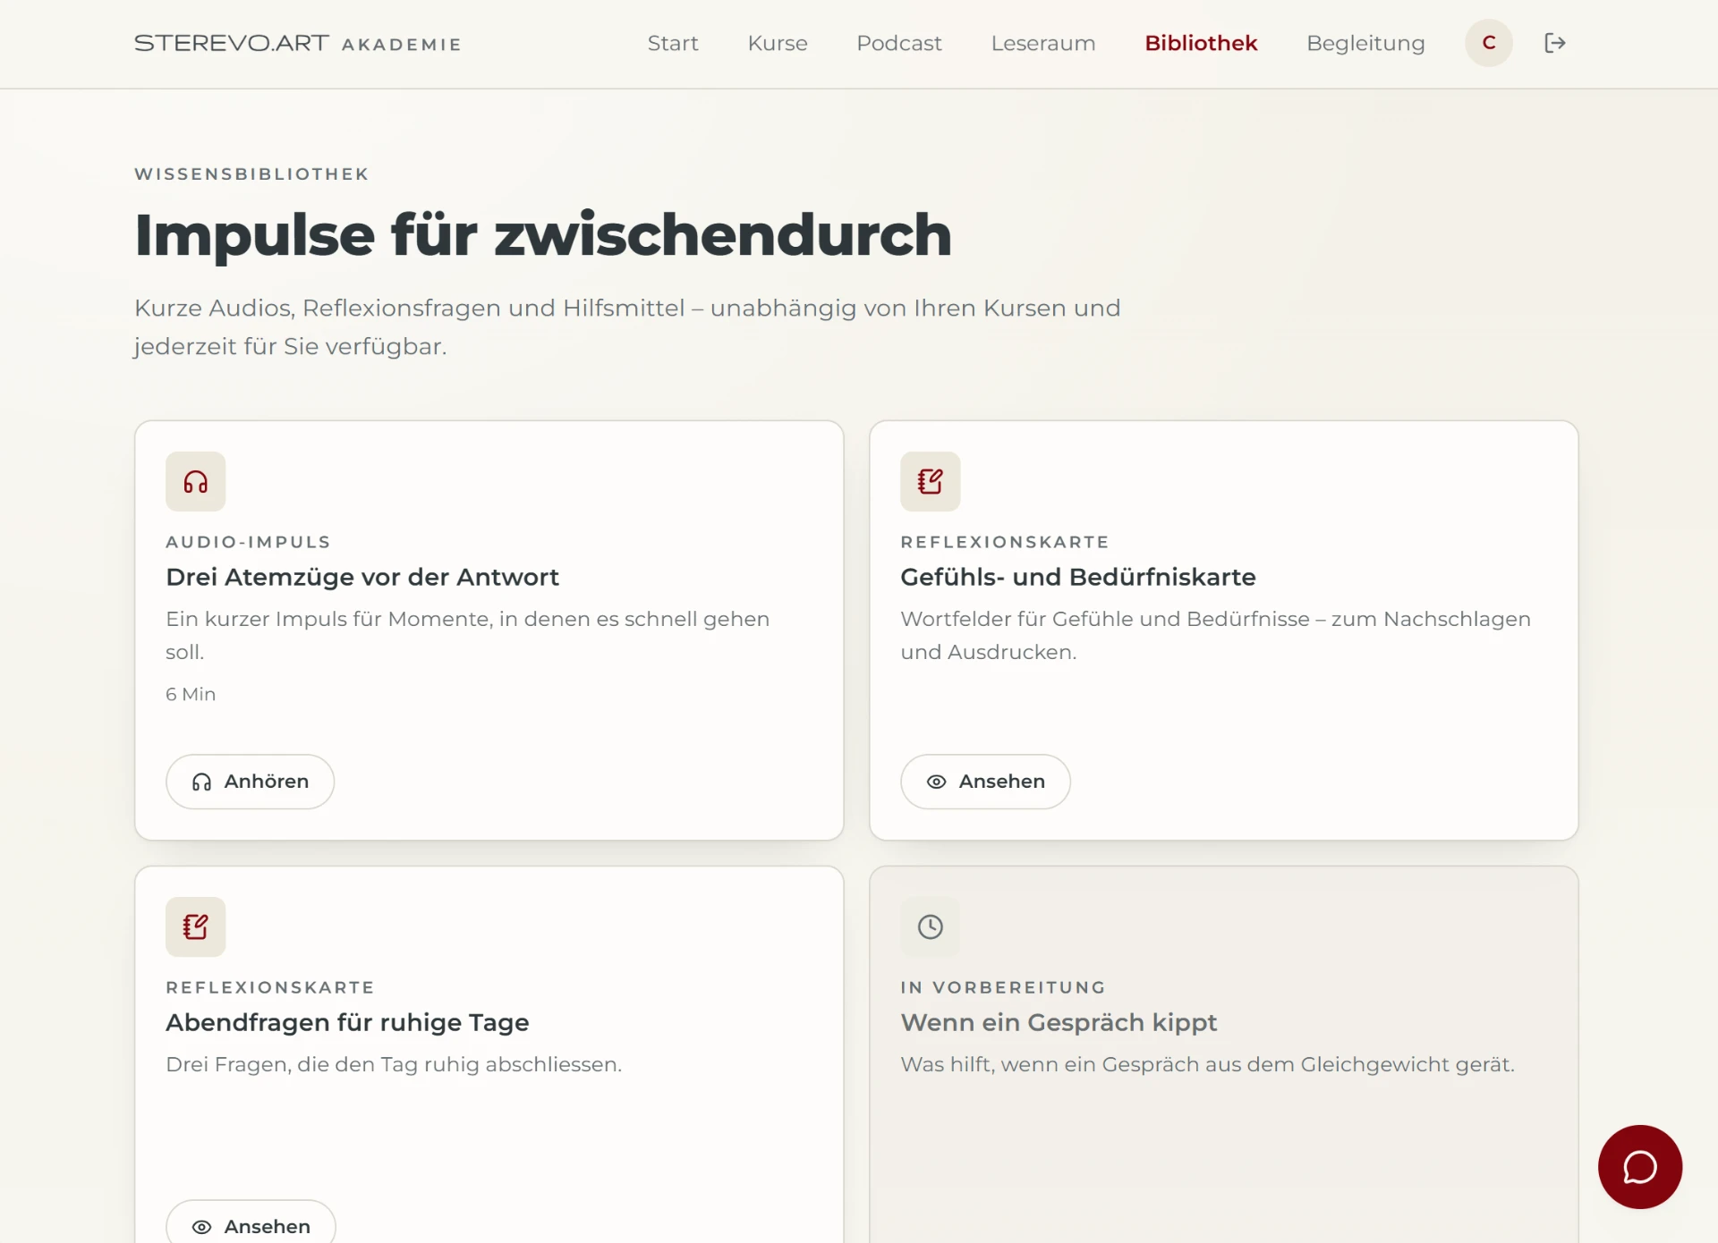The width and height of the screenshot is (1718, 1243).
Task: Click the STEREVO.ART Akademie logo
Action: pos(298,43)
